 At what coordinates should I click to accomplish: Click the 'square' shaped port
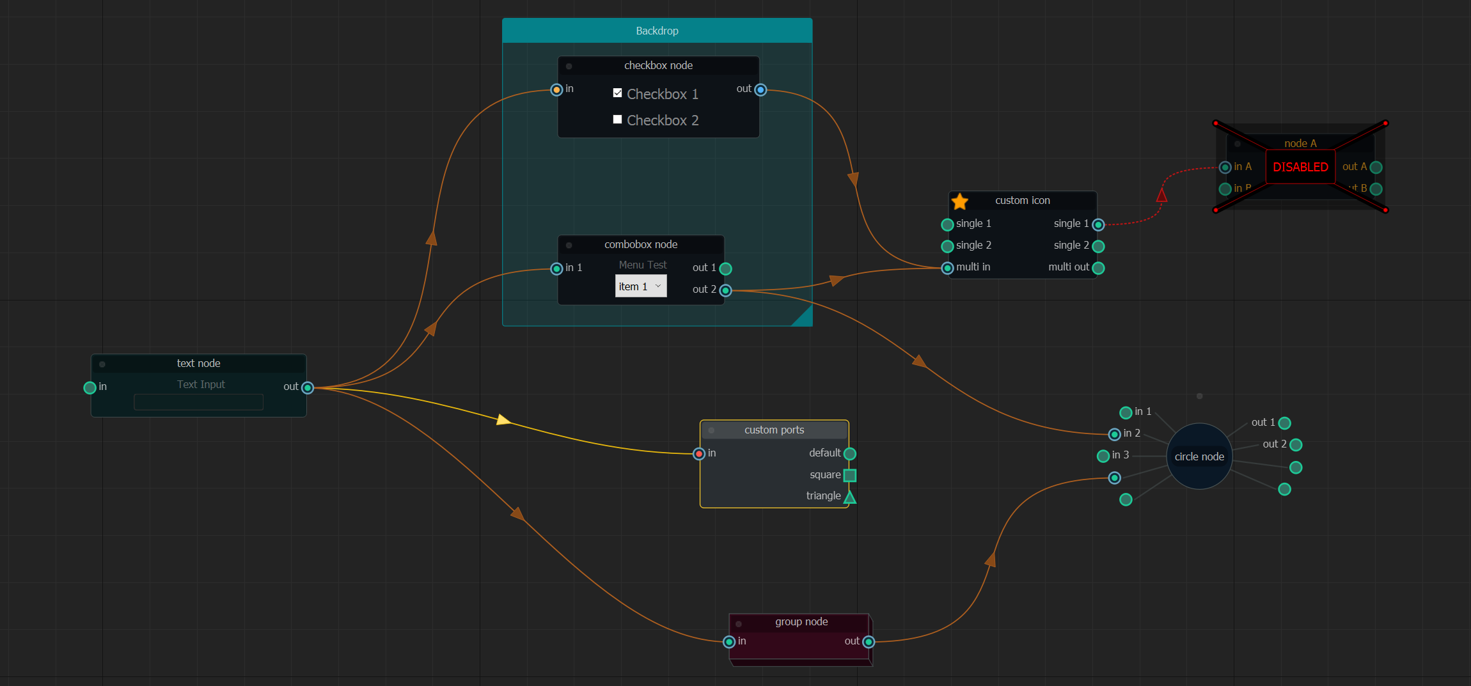pyautogui.click(x=849, y=476)
